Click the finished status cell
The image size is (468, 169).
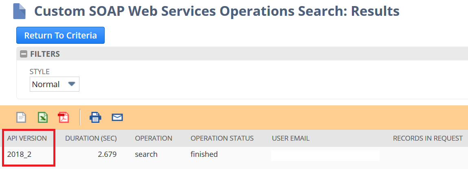(204, 154)
